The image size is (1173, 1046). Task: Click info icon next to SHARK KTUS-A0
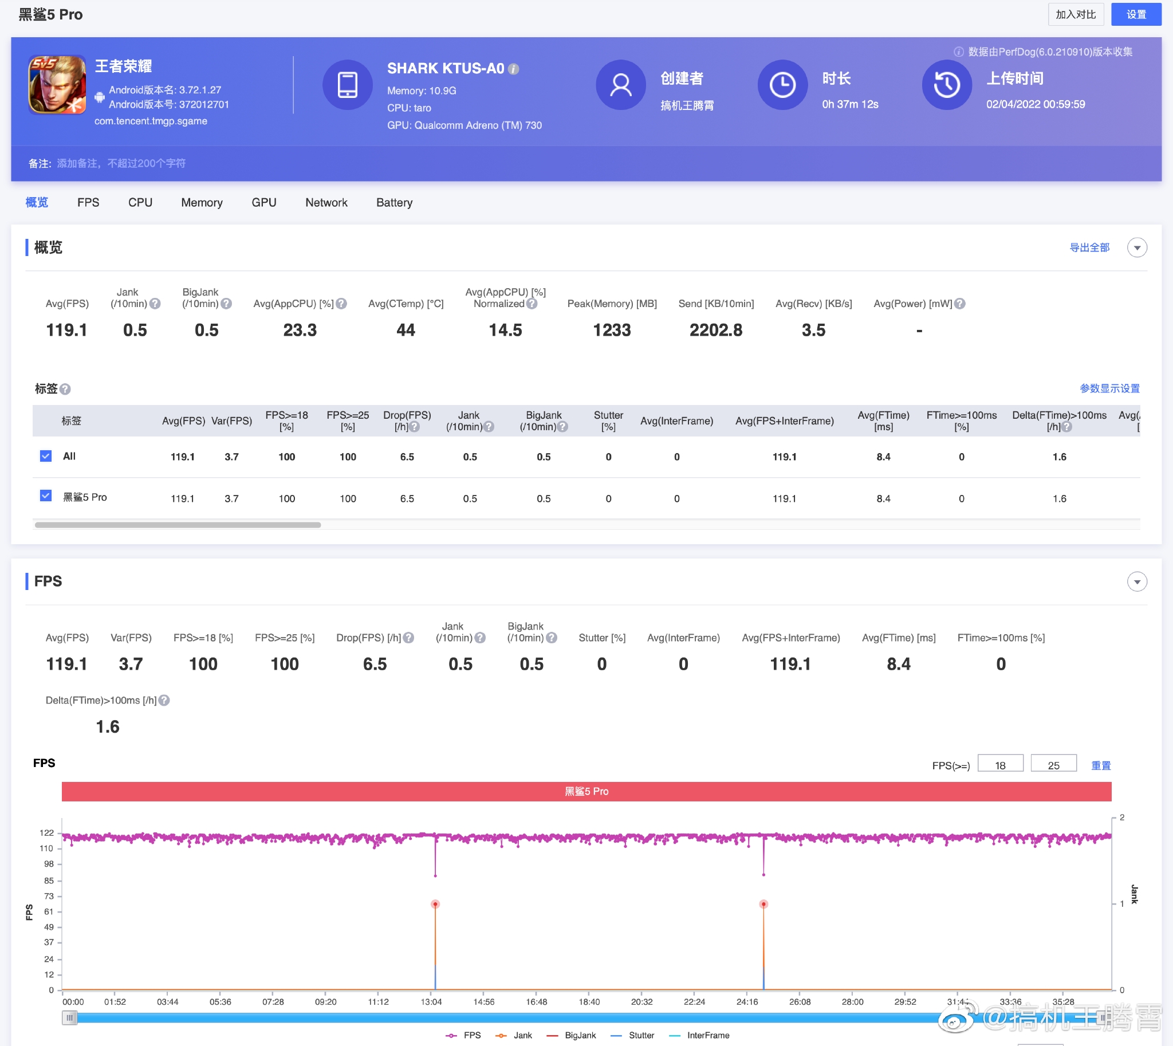(514, 69)
